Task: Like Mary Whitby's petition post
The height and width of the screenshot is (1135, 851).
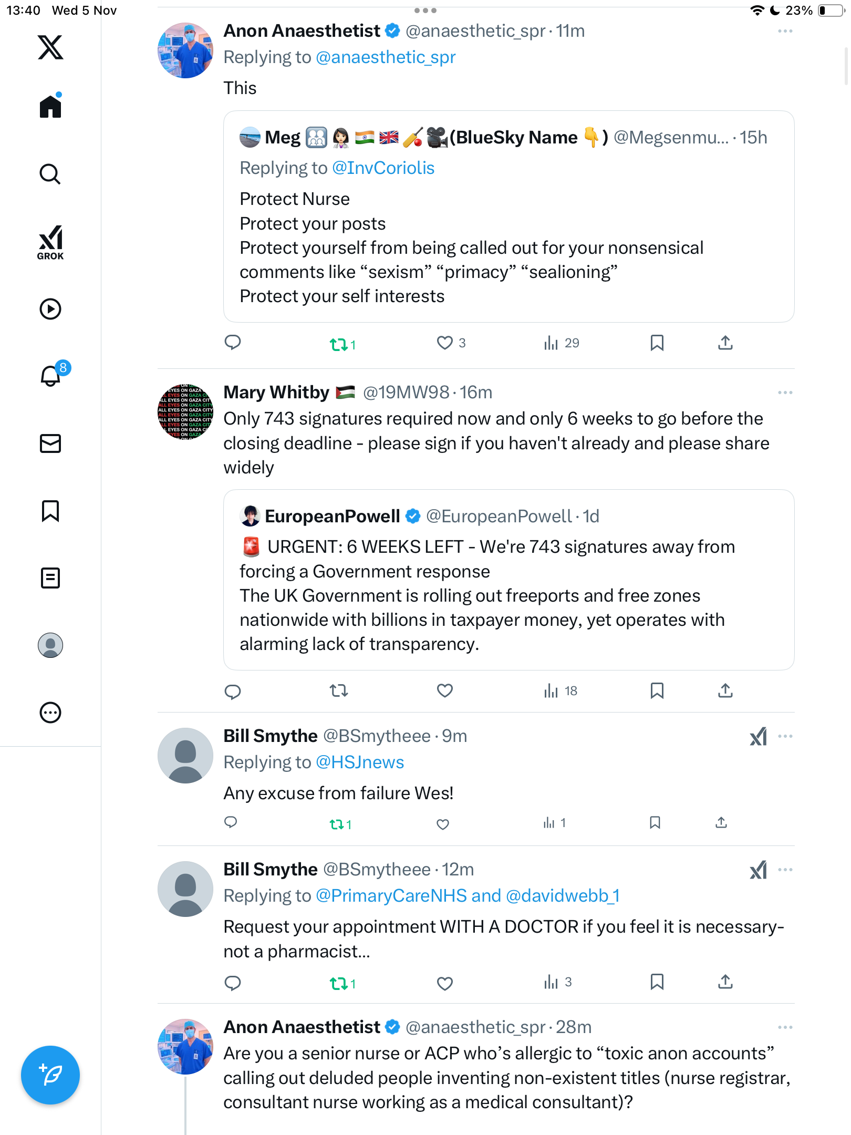Action: click(x=444, y=690)
